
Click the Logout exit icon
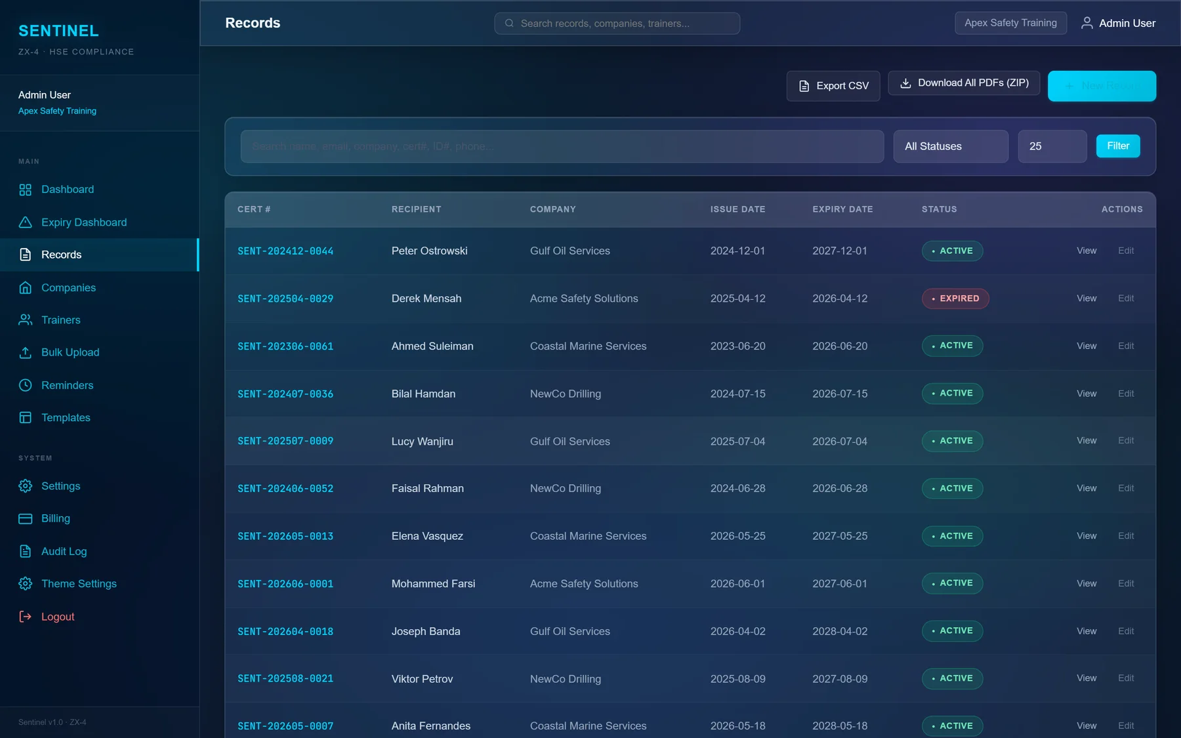click(x=26, y=617)
